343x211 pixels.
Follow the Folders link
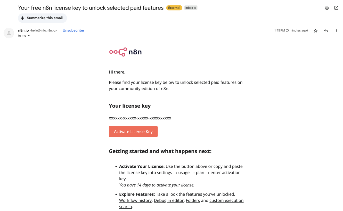click(x=193, y=200)
